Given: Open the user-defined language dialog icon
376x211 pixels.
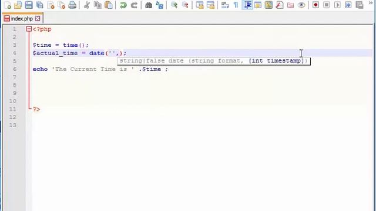Looking at the screenshot, I should 258,5.
